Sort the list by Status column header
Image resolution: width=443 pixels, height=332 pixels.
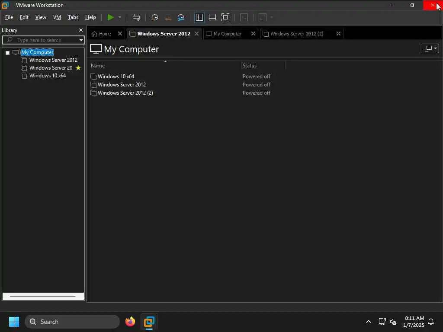coord(250,66)
